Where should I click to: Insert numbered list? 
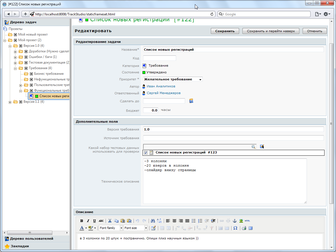(x=200, y=221)
